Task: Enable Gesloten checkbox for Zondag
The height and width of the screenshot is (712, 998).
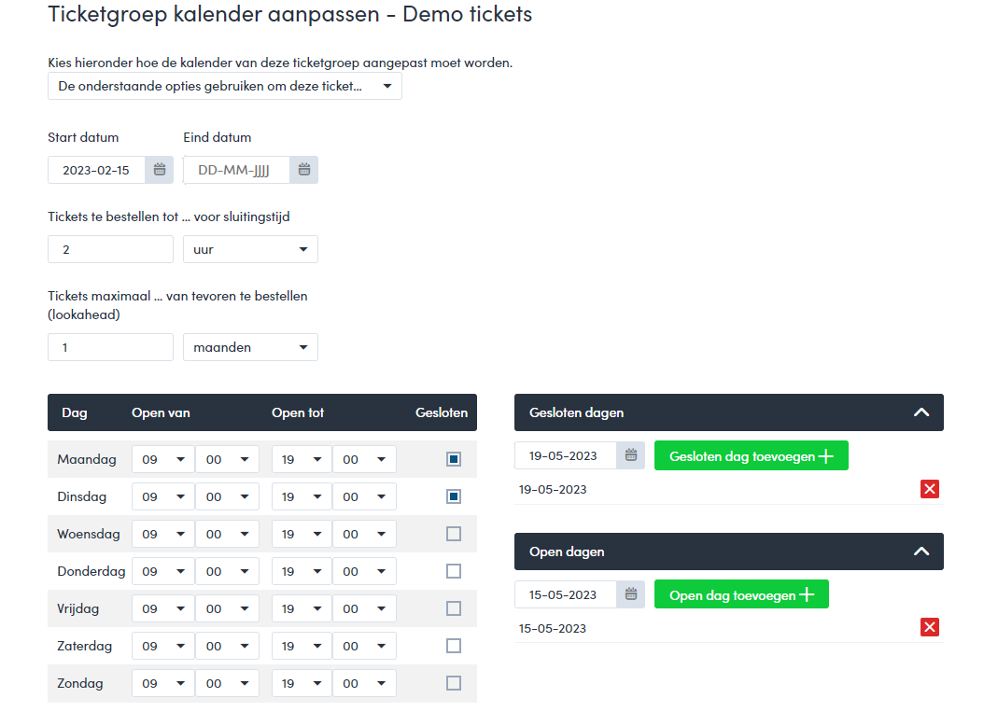Action: [x=454, y=683]
